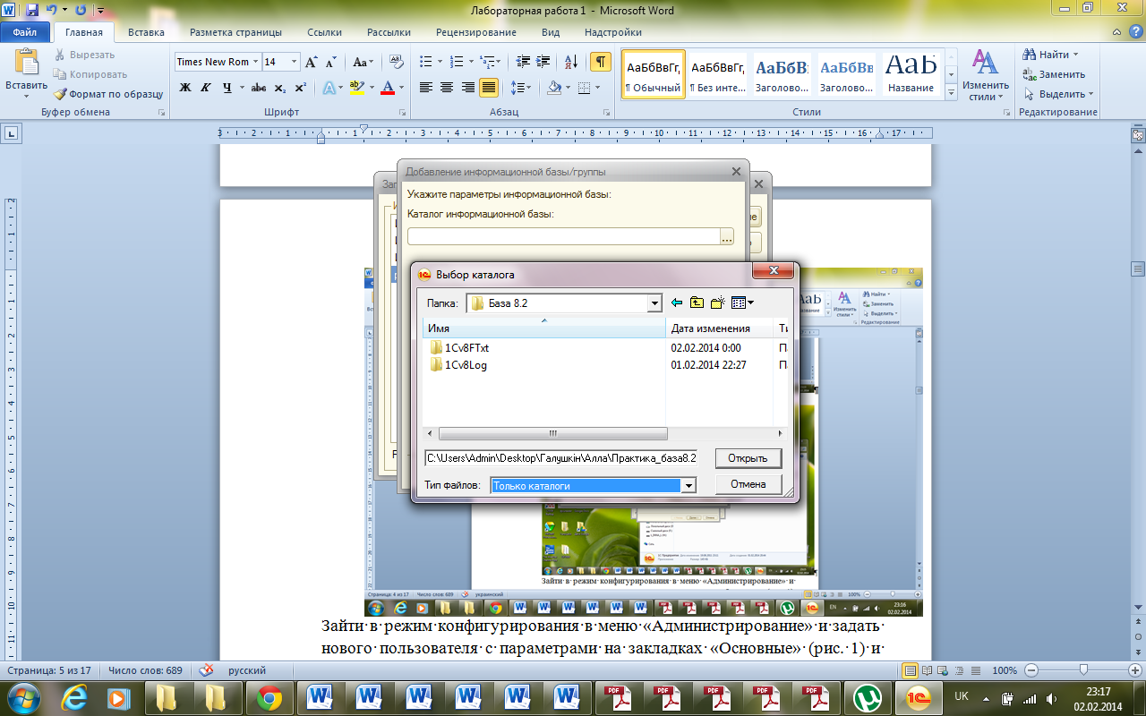
Task: Copy selection with Копировать
Action: (x=90, y=74)
